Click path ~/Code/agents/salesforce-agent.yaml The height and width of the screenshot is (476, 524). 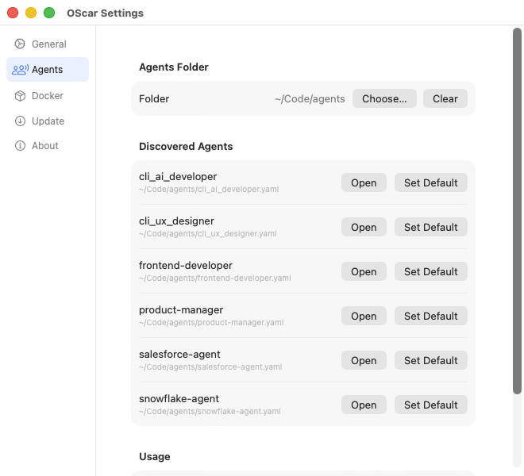coord(210,367)
